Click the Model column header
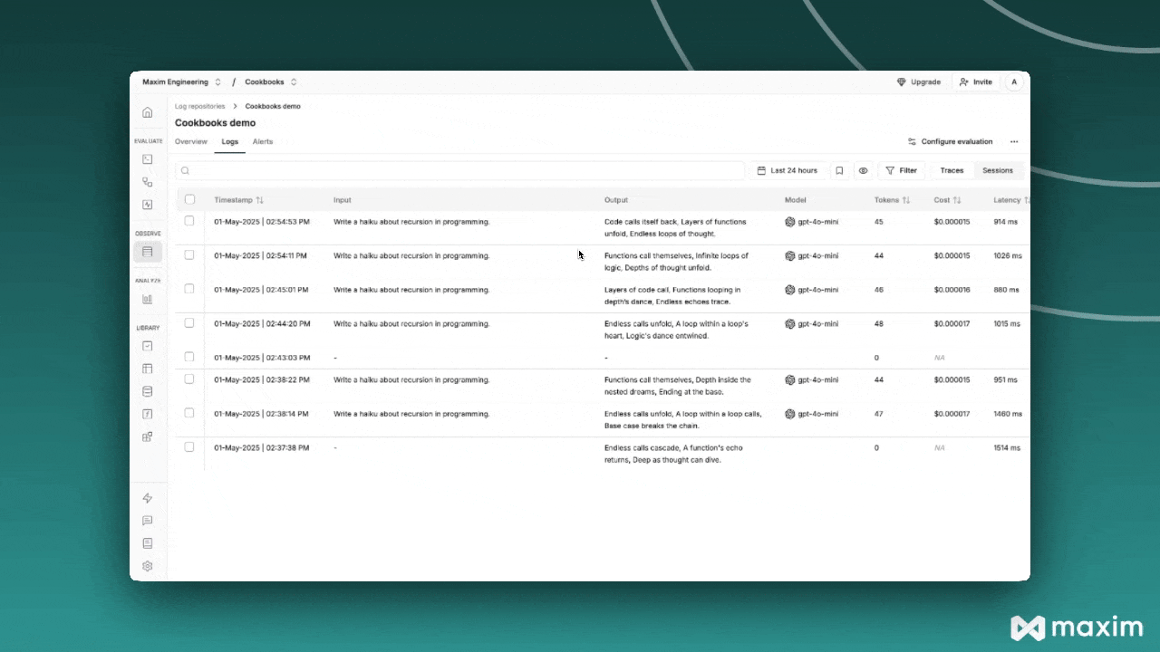This screenshot has width=1160, height=652. [795, 200]
